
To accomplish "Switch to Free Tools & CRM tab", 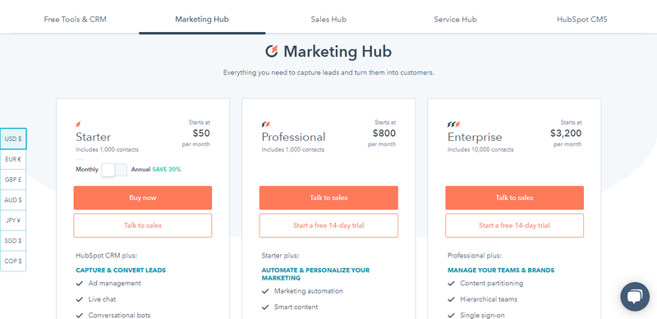I will click(x=75, y=19).
